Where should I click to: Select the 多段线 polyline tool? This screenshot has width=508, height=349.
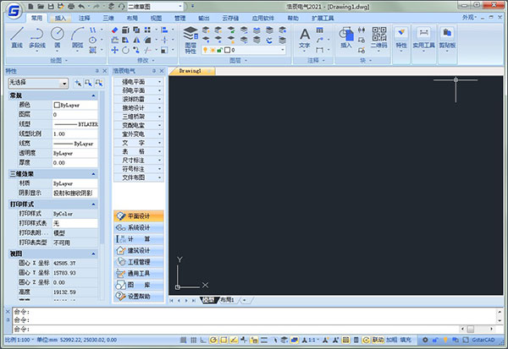click(x=37, y=38)
